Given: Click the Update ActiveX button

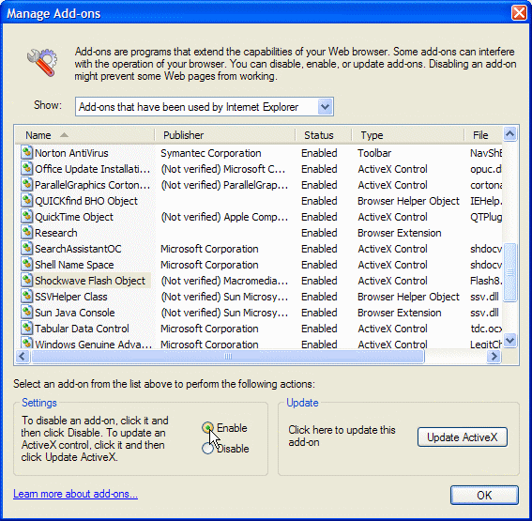Looking at the screenshot, I should [463, 437].
